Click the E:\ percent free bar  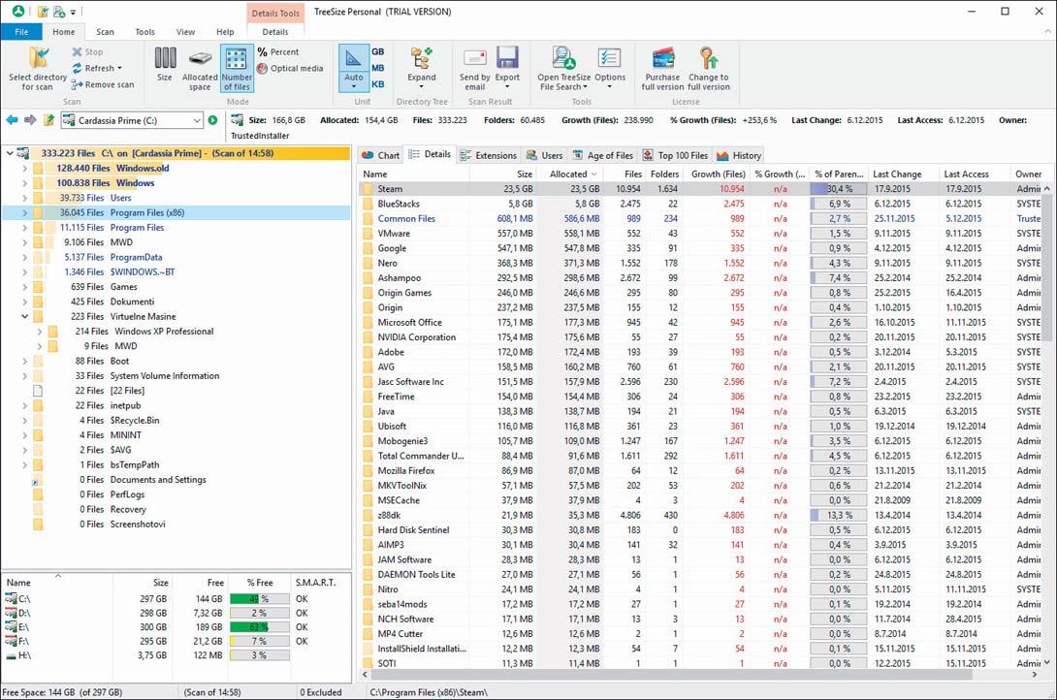coord(260,627)
